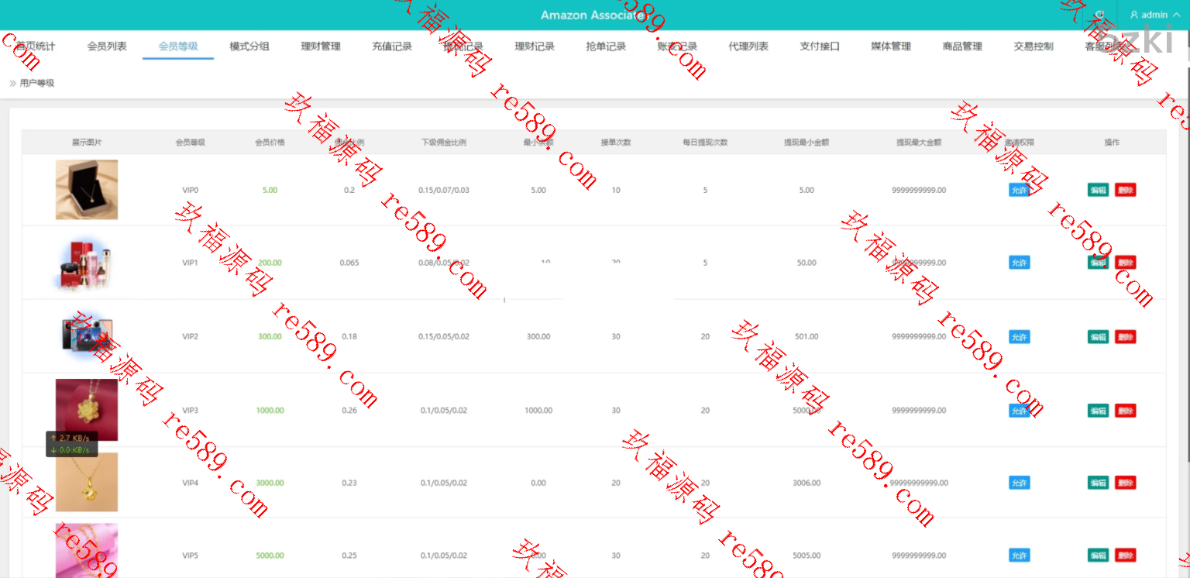The image size is (1190, 578).
Task: Edit the VIP3 level with 编辑
Action: tap(1098, 411)
